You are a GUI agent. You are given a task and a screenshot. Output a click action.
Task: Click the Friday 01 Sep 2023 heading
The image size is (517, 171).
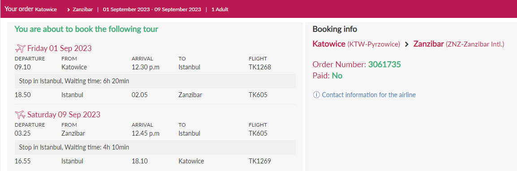[x=59, y=48]
